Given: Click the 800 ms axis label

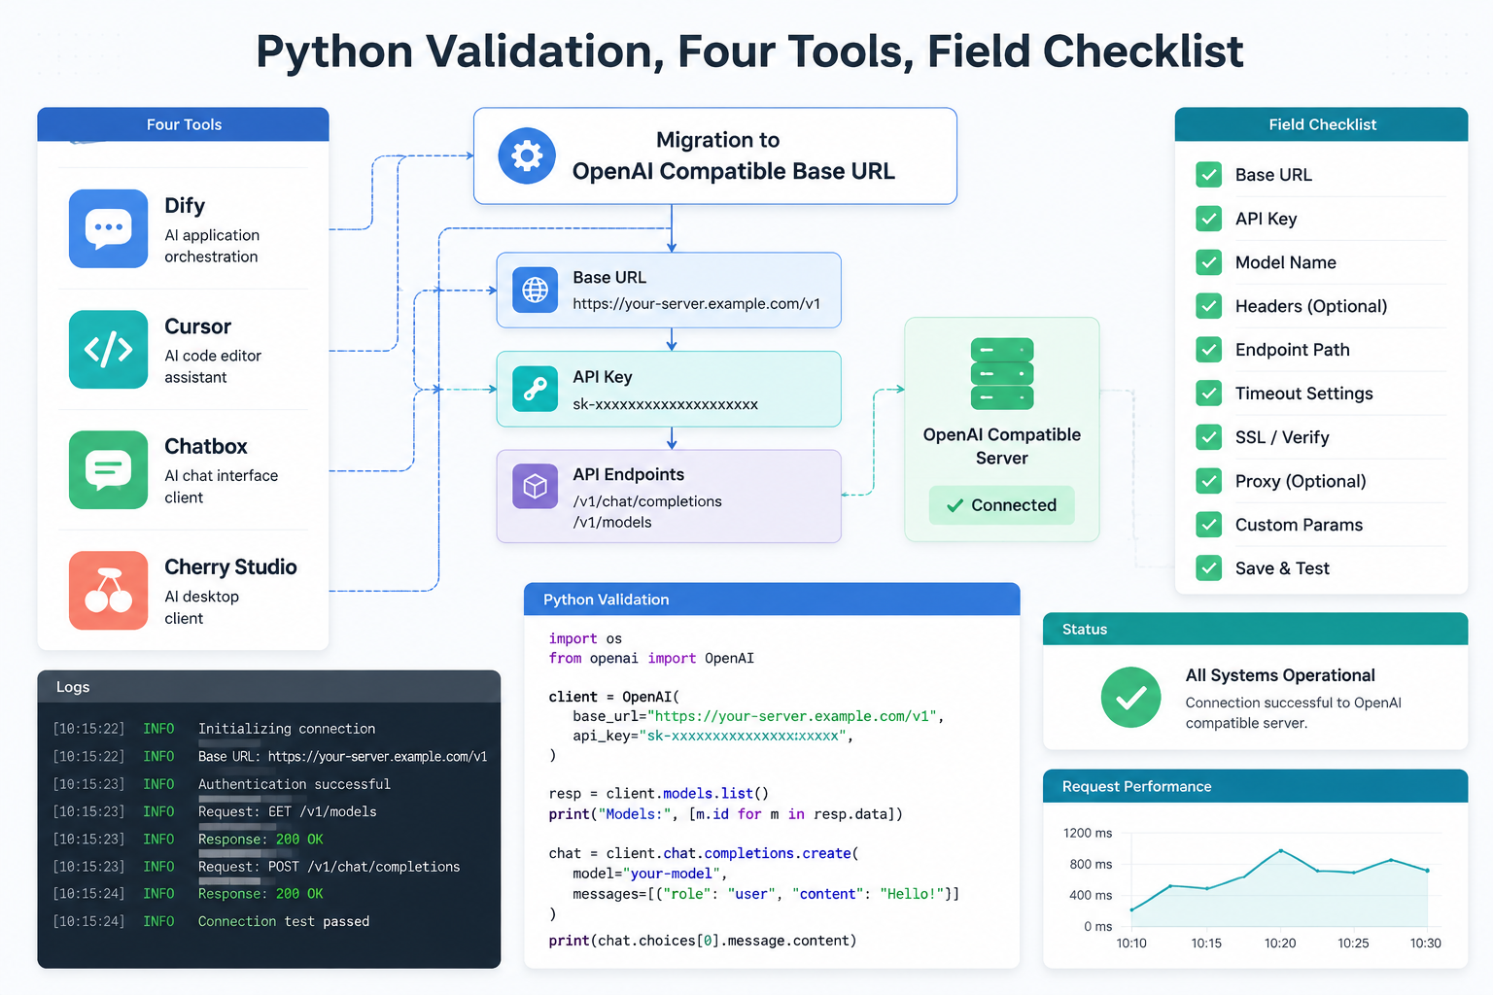Looking at the screenshot, I should pyautogui.click(x=1091, y=864).
